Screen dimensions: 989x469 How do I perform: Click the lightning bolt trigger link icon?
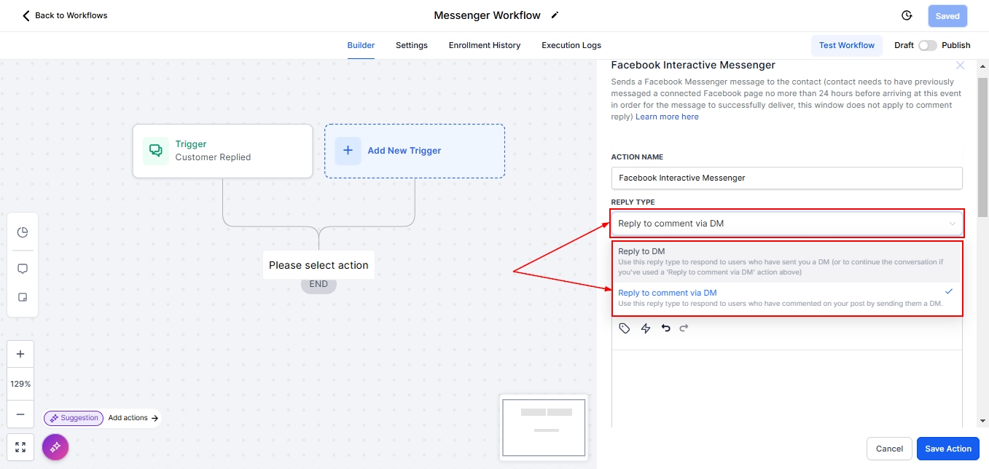645,328
